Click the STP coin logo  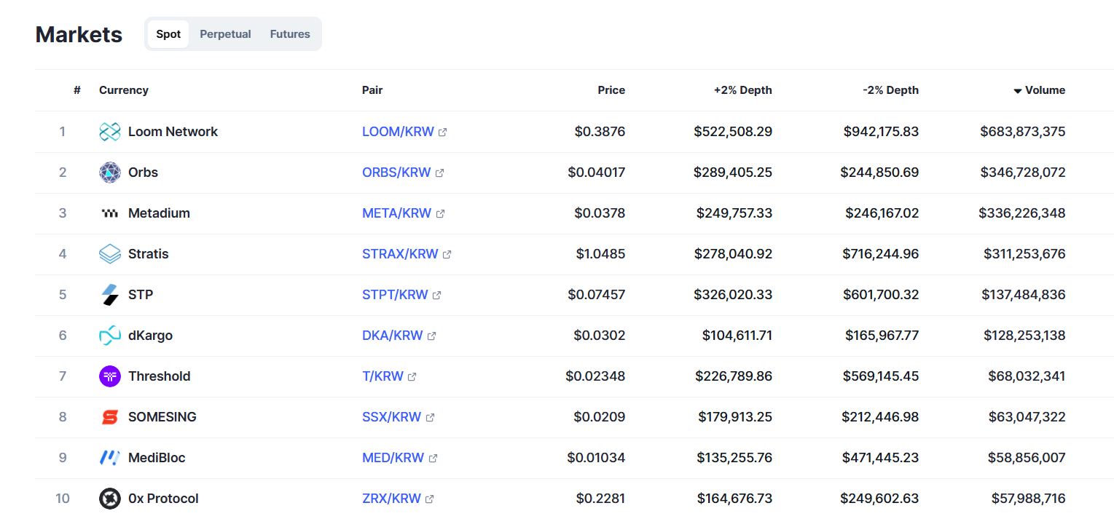[x=110, y=295]
